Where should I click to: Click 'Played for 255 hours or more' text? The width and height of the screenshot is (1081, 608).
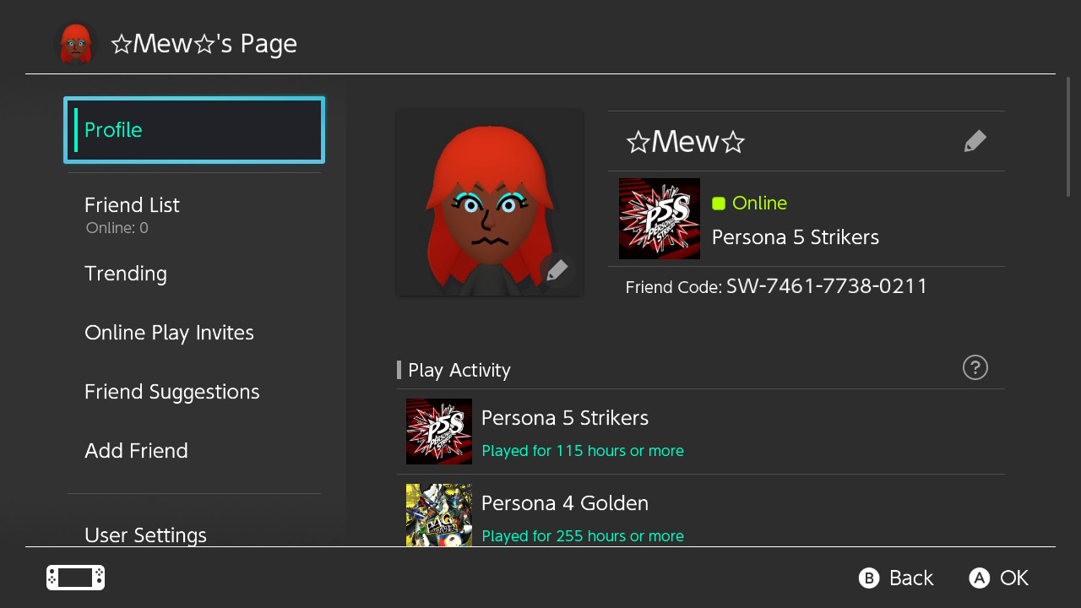pos(583,536)
